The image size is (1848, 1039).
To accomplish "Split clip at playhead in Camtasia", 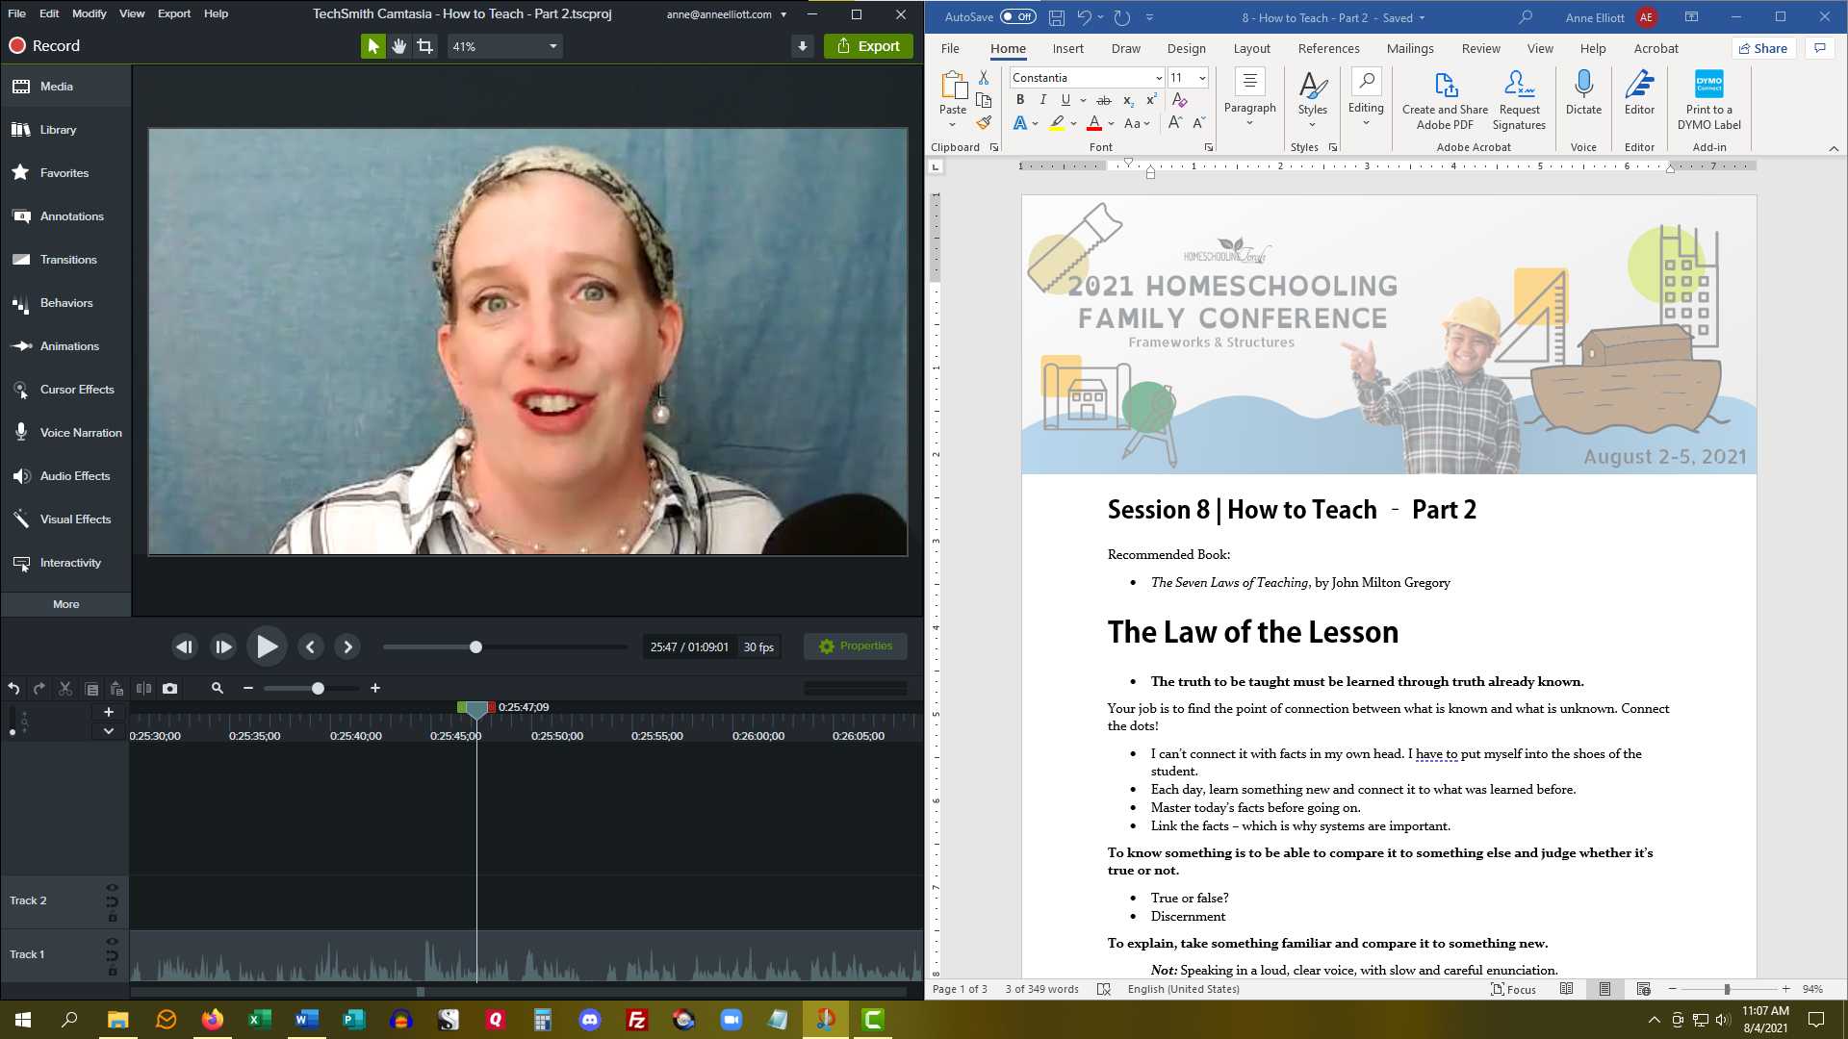I will coord(143,689).
